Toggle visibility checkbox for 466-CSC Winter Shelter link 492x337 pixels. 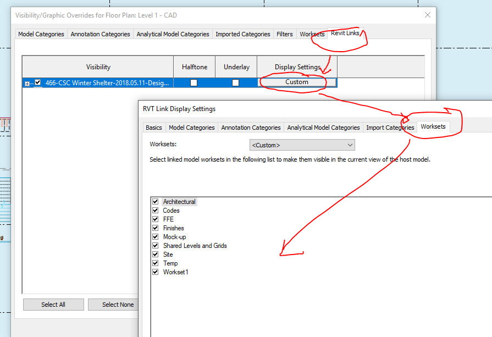(38, 82)
